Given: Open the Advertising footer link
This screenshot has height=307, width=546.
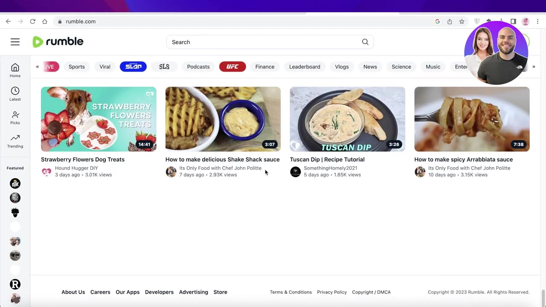Looking at the screenshot, I should click(x=194, y=292).
